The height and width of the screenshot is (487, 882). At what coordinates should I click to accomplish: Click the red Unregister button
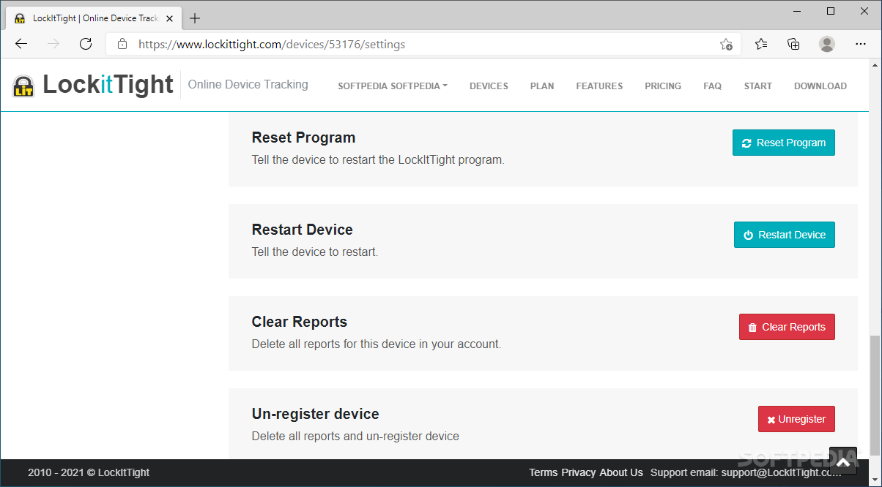click(796, 419)
